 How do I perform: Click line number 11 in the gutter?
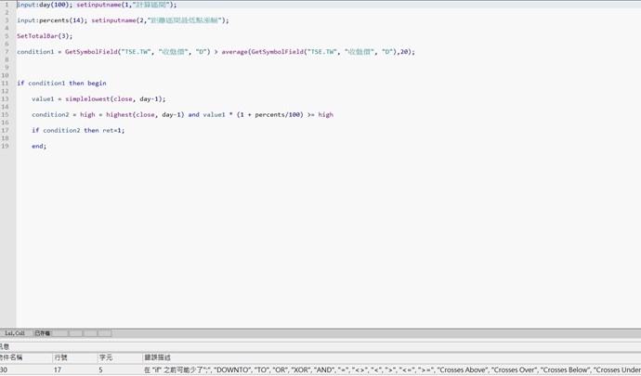(x=7, y=84)
